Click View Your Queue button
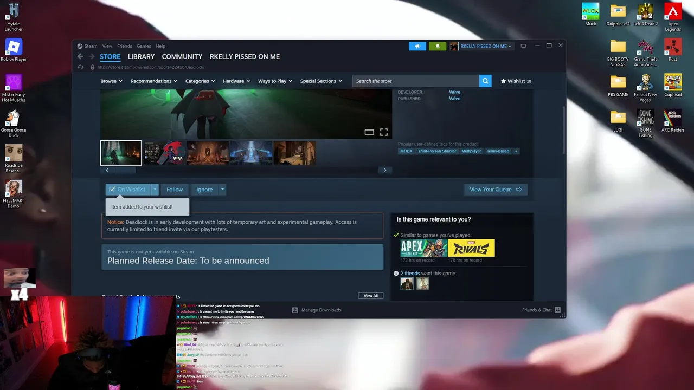This screenshot has height=390, width=694. [496, 190]
